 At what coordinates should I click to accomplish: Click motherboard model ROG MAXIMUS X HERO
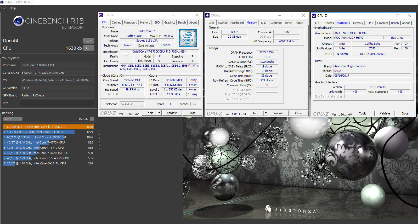(358, 38)
